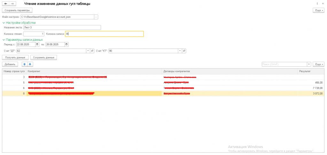Open the table's 'Еще' menu
Viewport: 327px width, 155px height.
tap(318, 64)
